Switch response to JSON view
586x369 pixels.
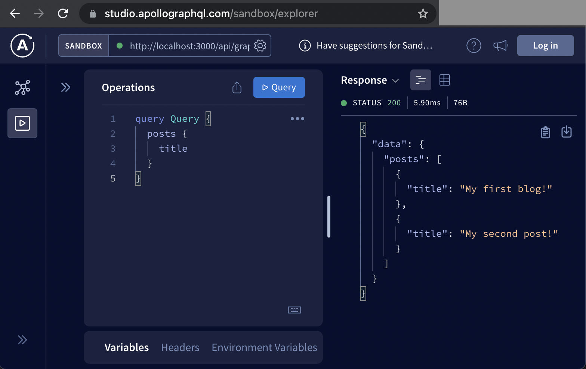(420, 80)
